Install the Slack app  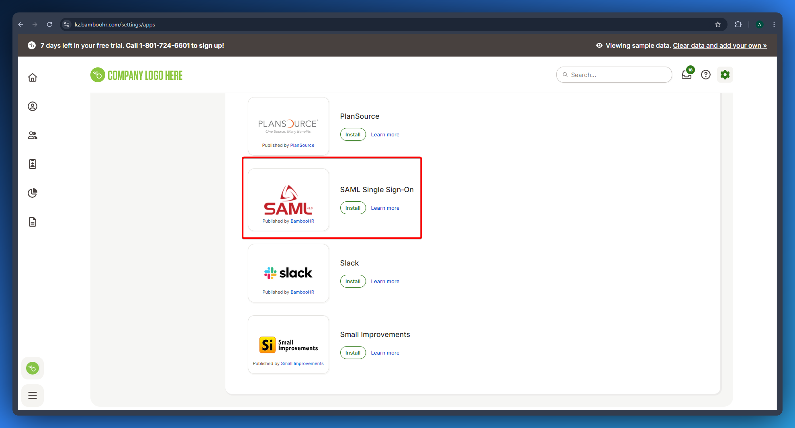pos(353,281)
